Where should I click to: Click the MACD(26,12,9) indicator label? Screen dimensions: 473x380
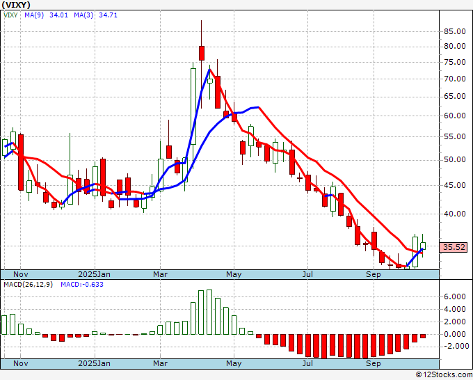pos(29,284)
